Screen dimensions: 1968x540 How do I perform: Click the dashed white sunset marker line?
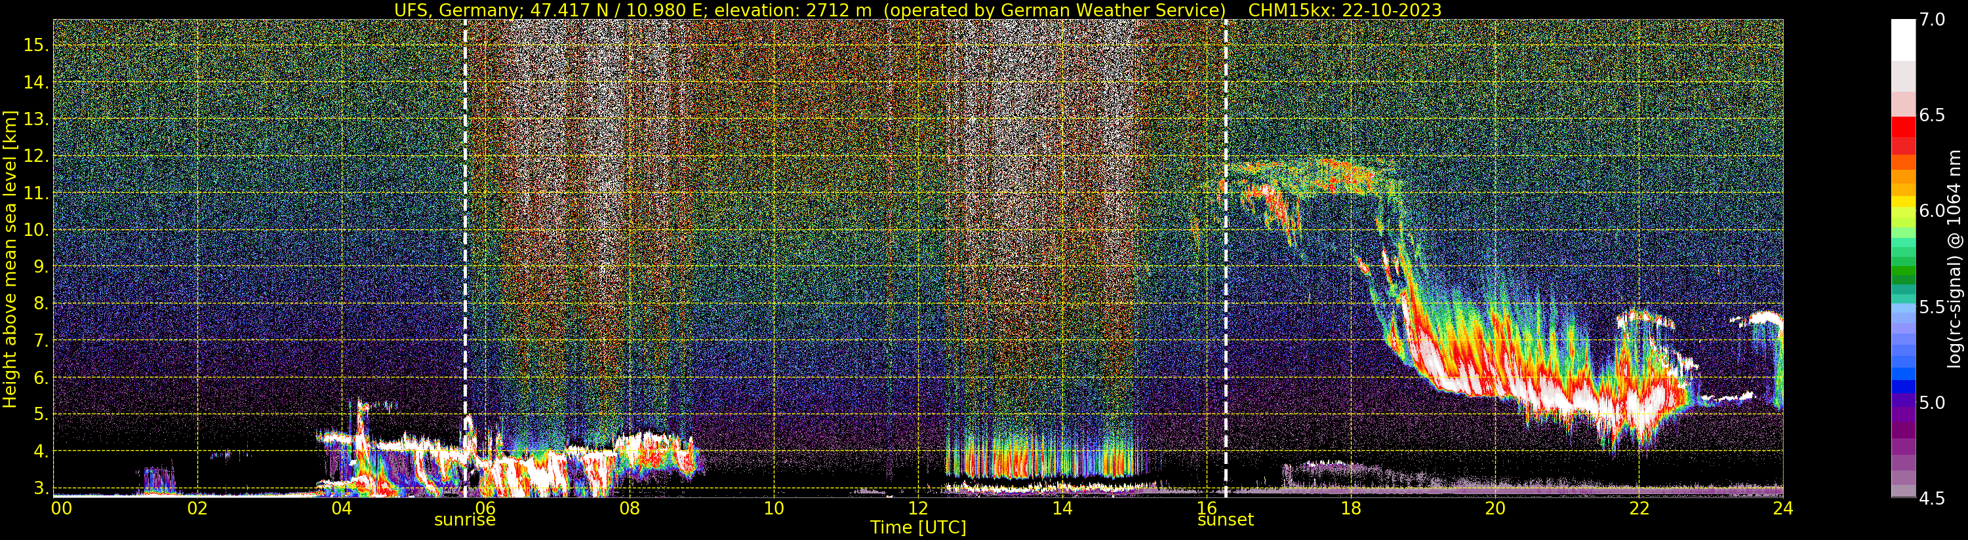point(1226,258)
